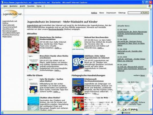The image size is (153, 115).
Task: Click the 10 Jahre anniversary thumbnail
Action: tap(78, 63)
